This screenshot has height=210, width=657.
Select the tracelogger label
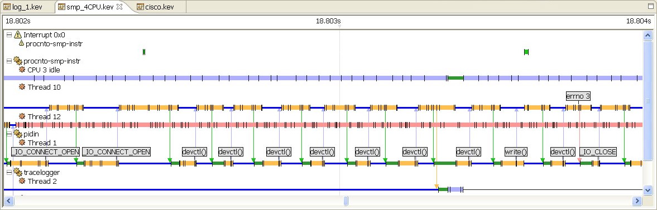coord(41,172)
